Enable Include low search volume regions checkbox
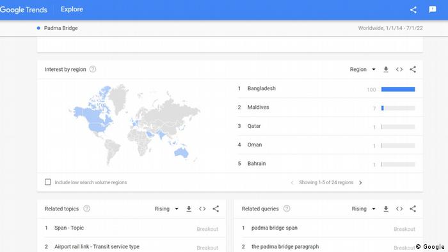The image size is (448, 252). (x=48, y=182)
